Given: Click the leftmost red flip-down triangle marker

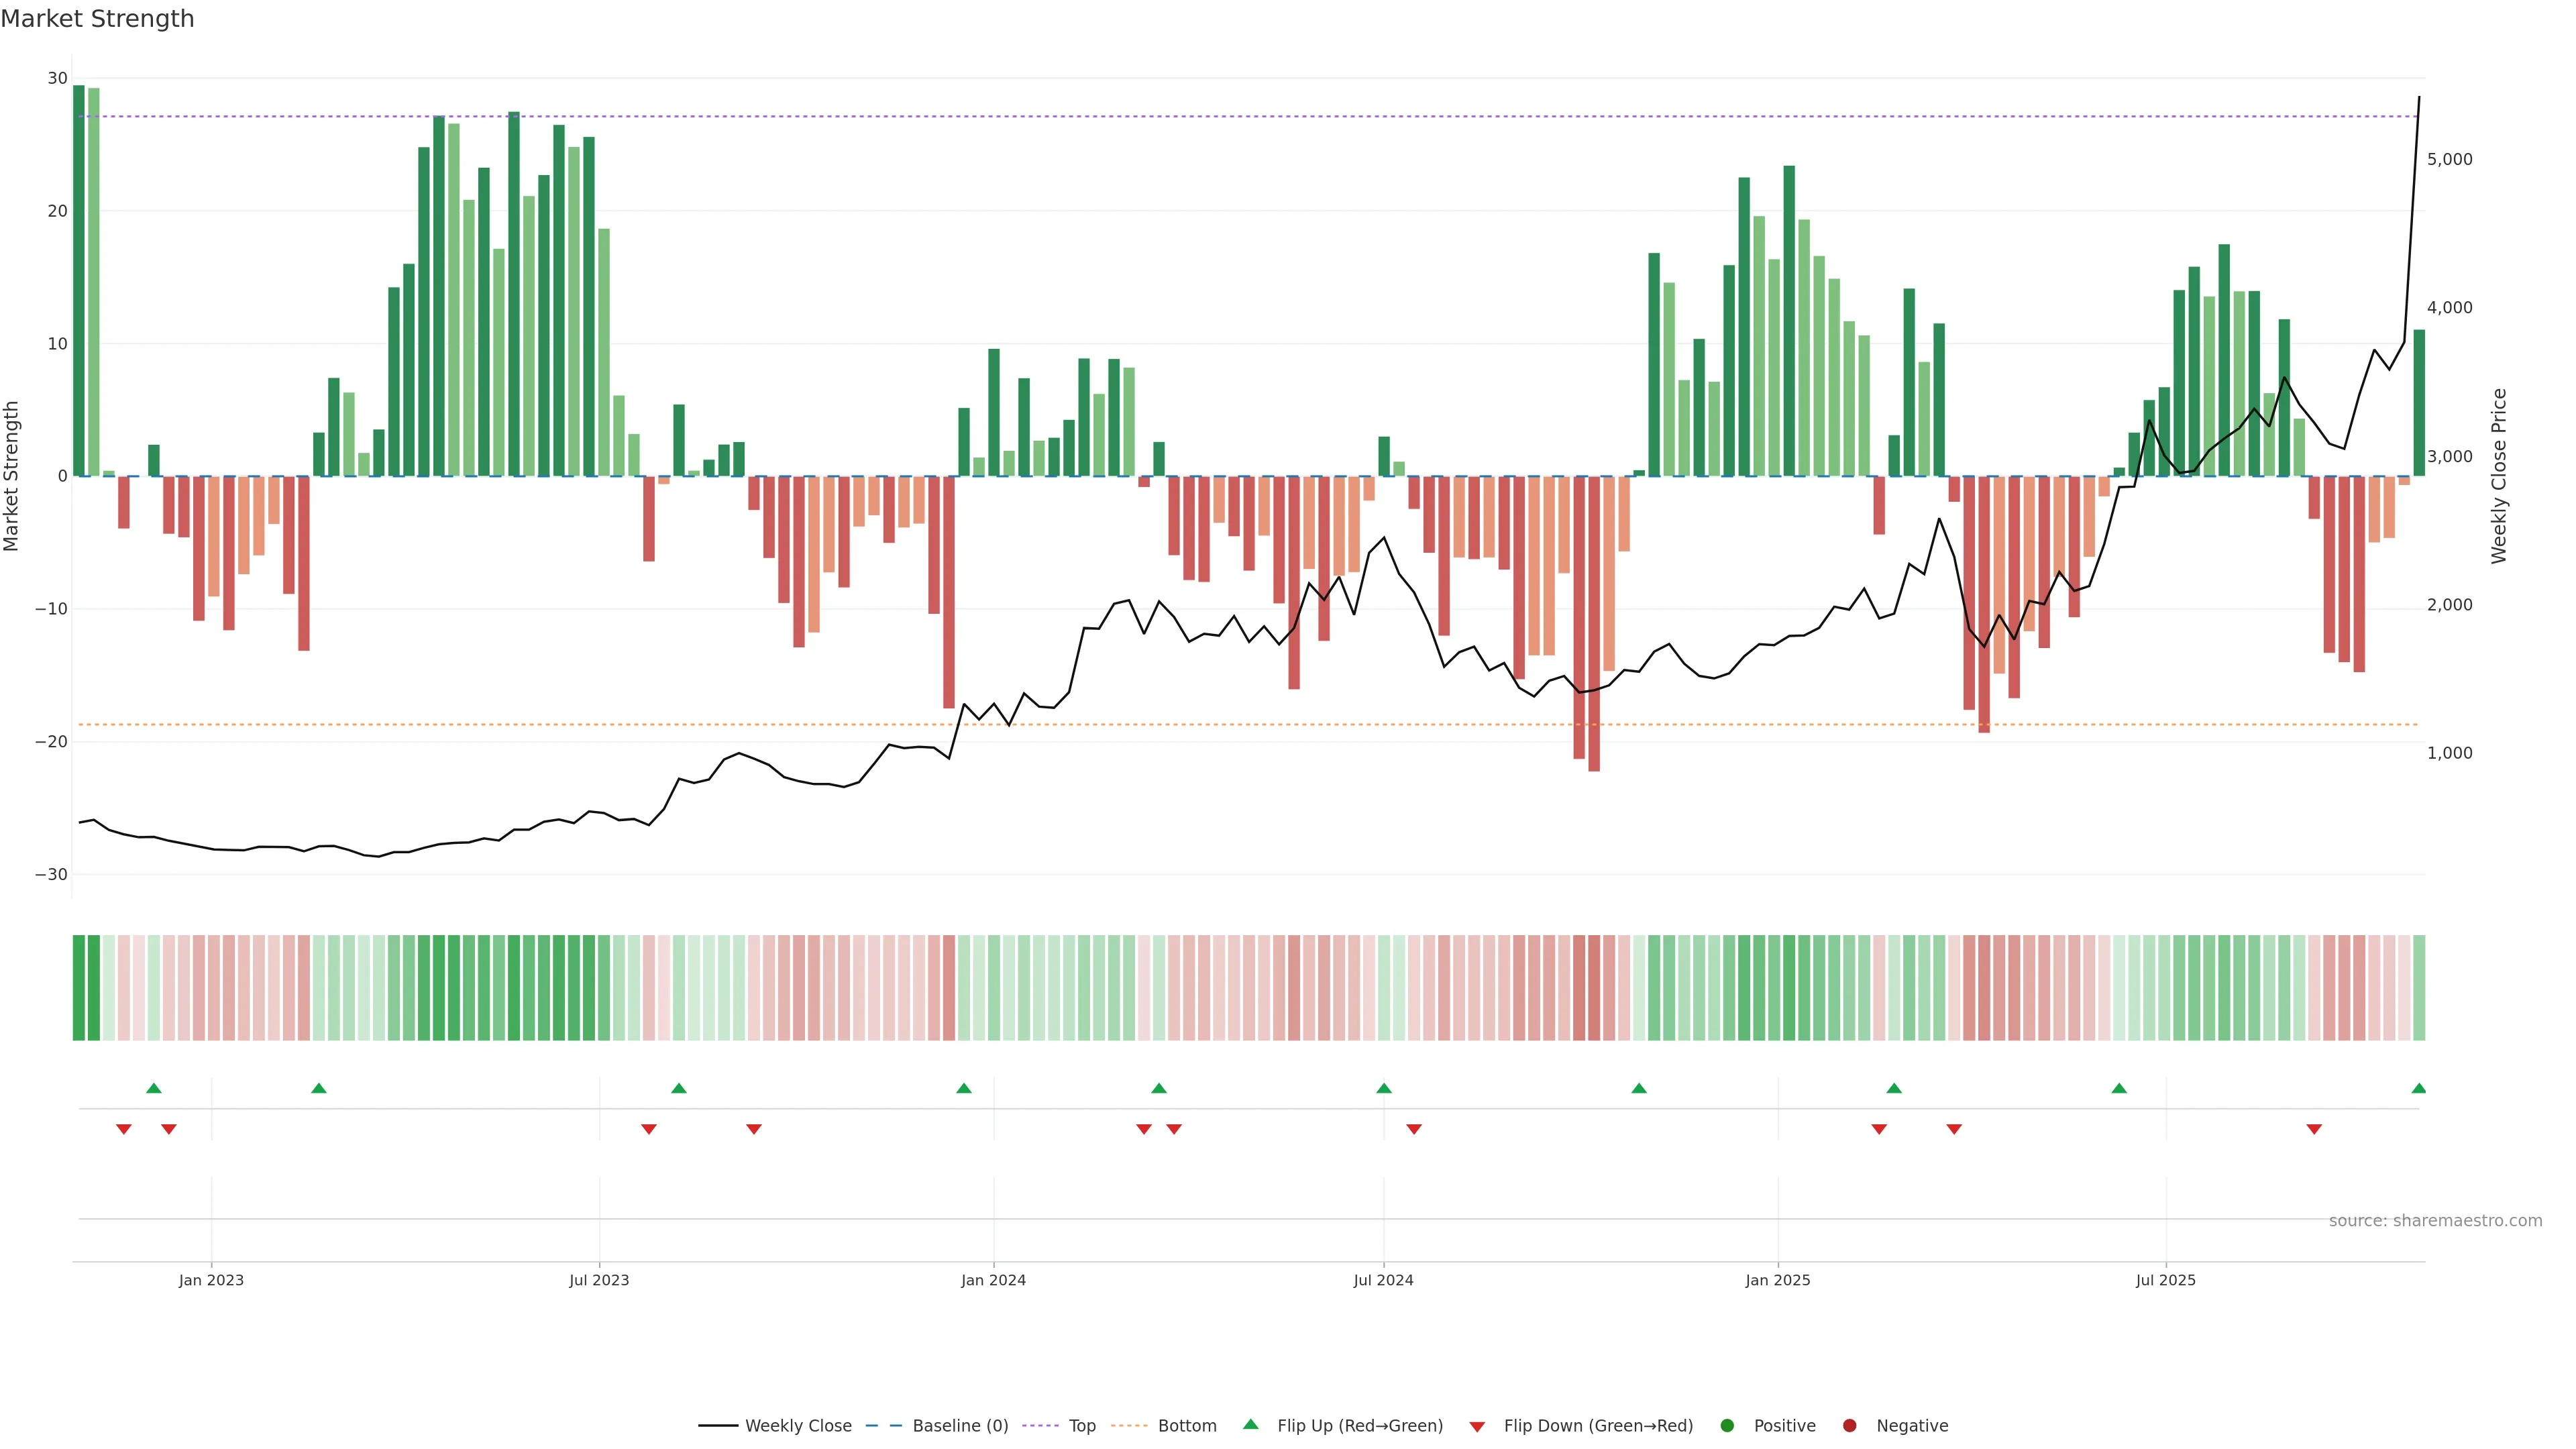Looking at the screenshot, I should click(124, 1129).
